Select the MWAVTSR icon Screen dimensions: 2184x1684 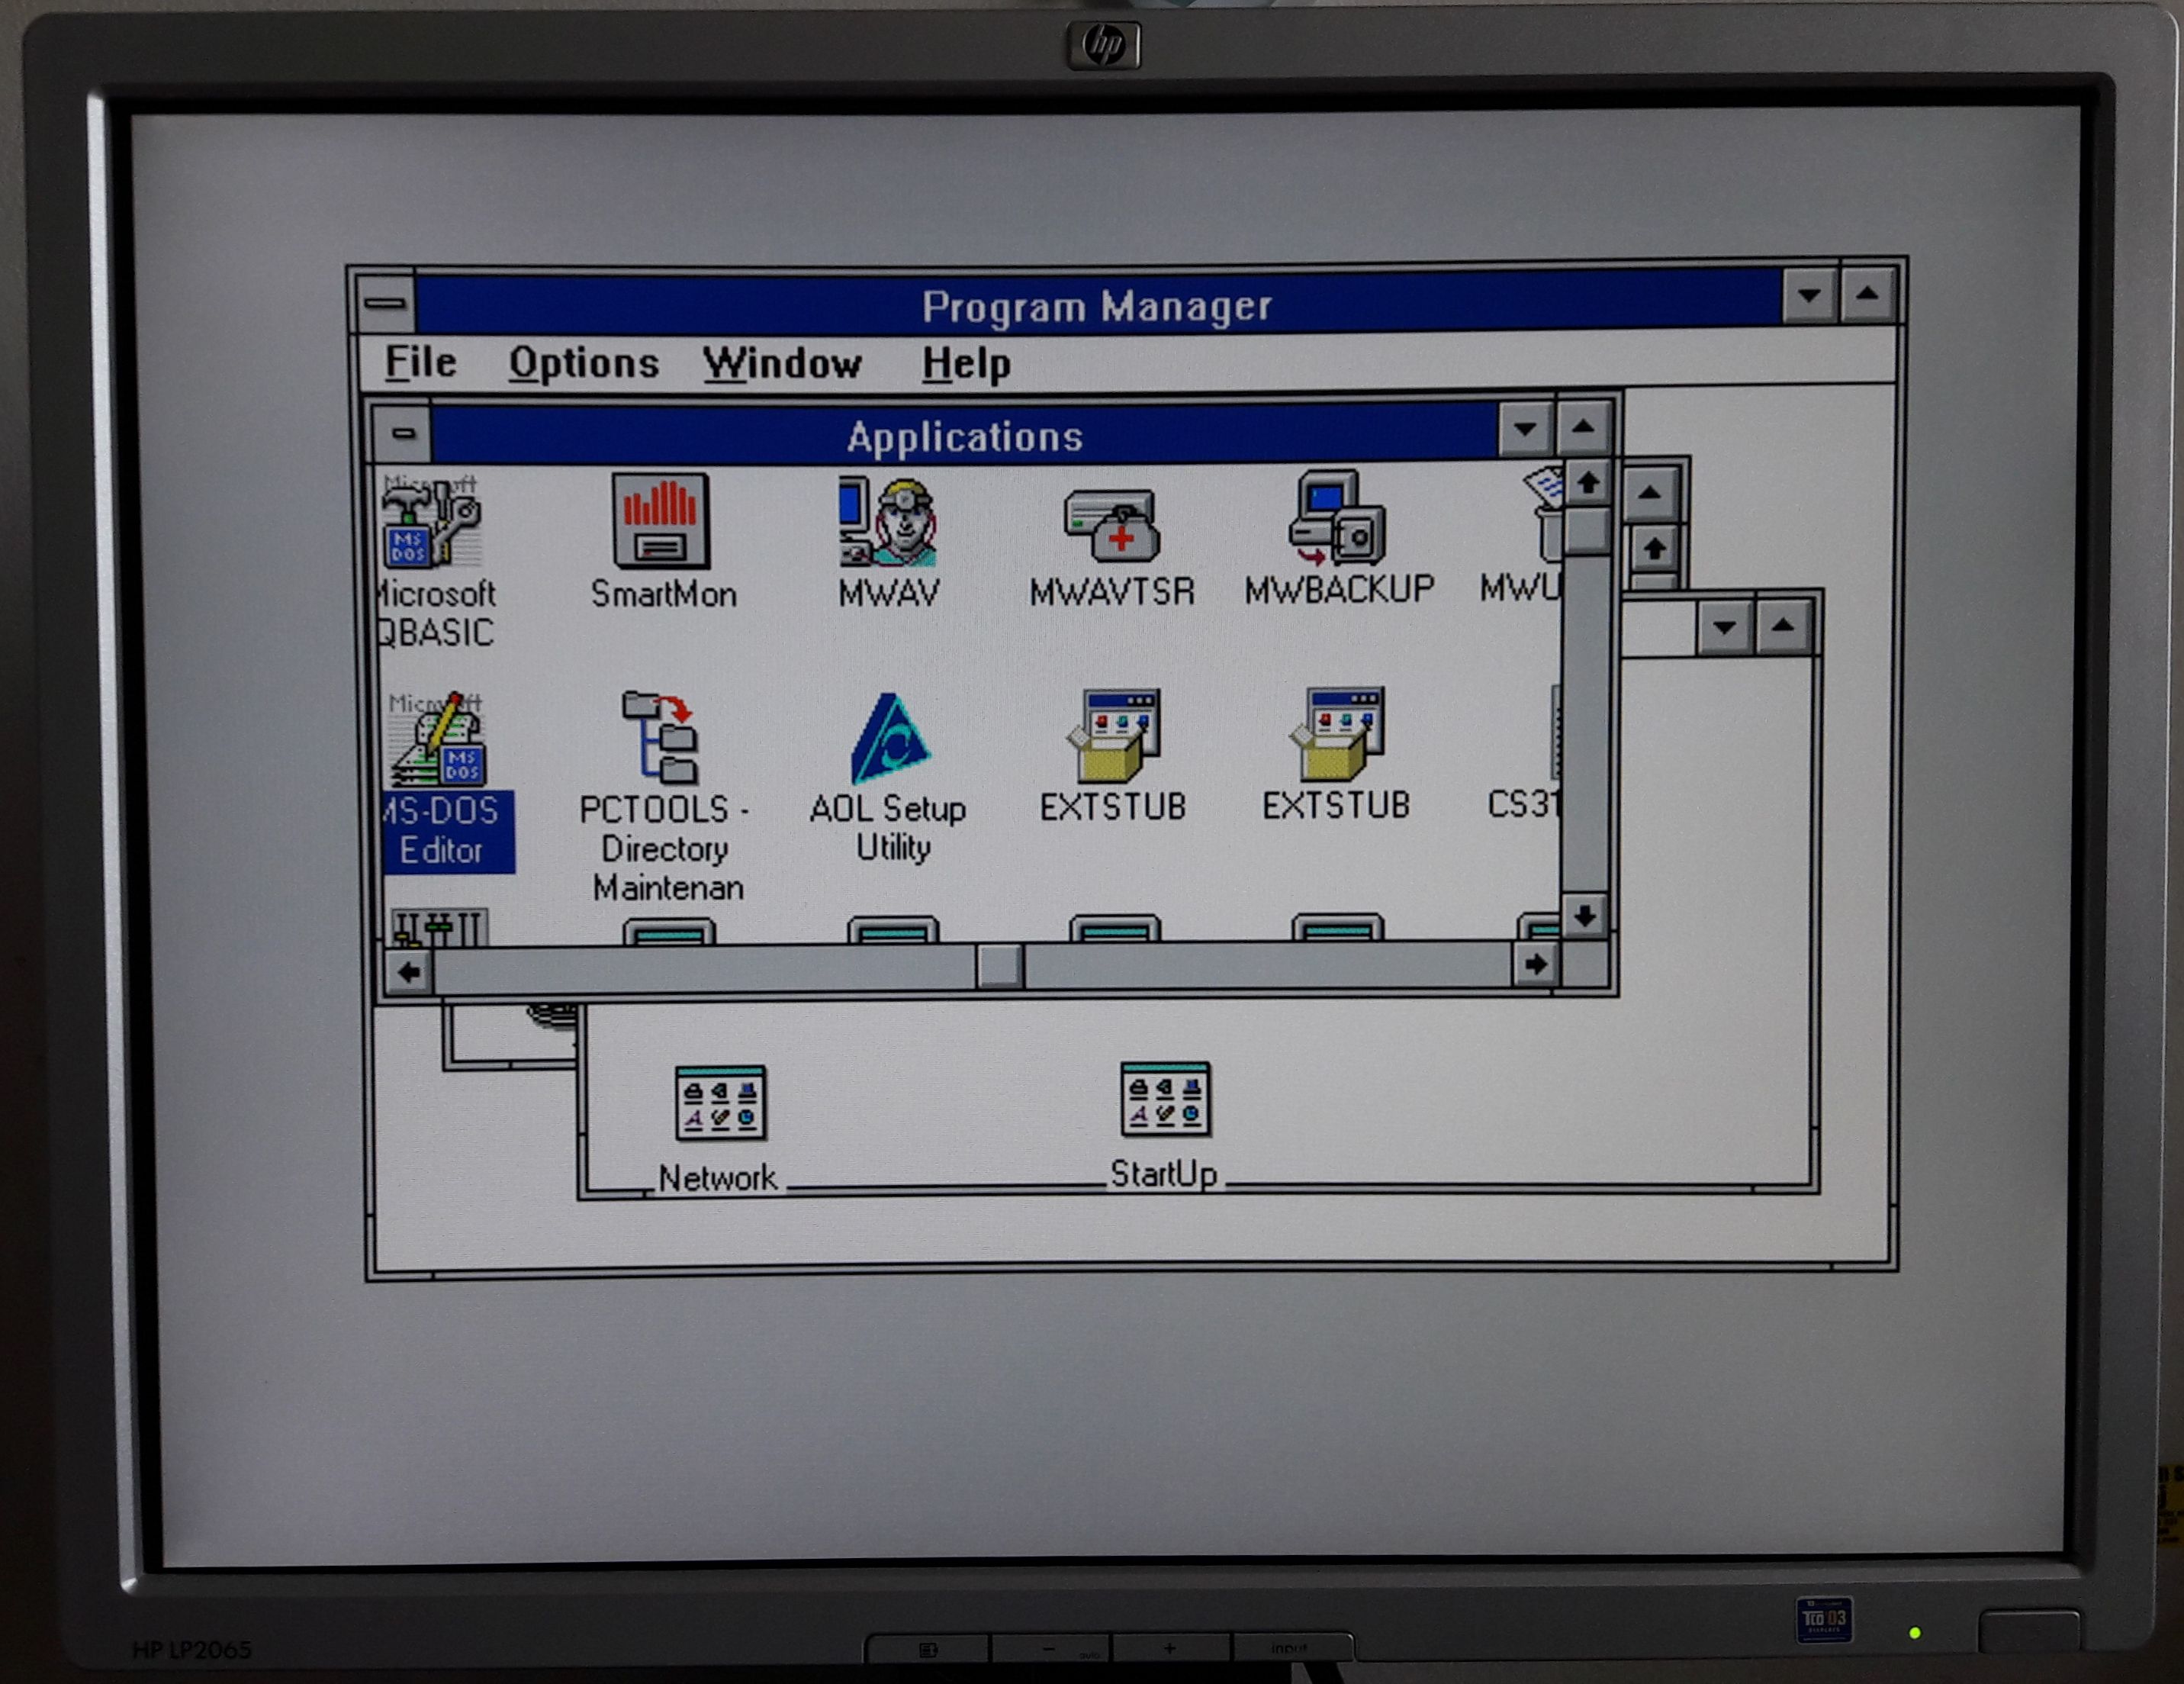tap(1112, 524)
